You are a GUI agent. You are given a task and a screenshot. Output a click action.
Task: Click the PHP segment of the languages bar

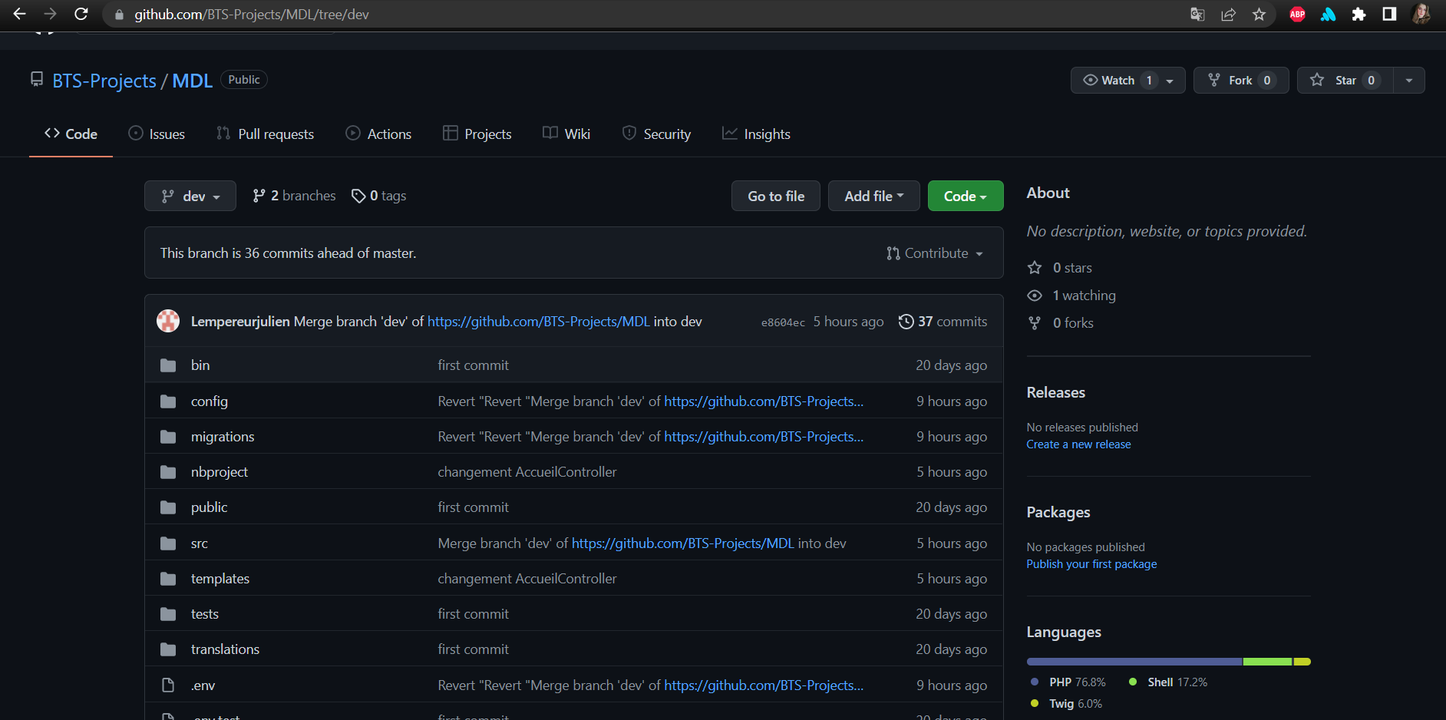(x=1134, y=662)
